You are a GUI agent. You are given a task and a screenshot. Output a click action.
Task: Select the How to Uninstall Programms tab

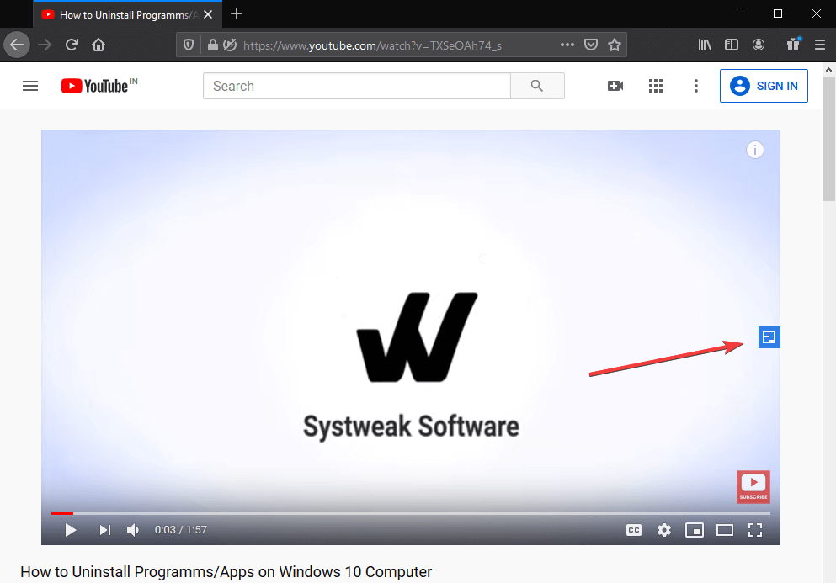127,14
